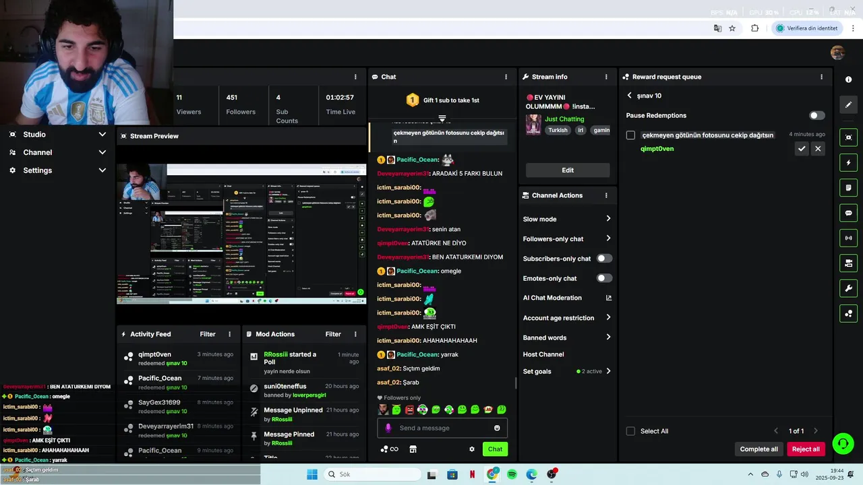Image resolution: width=863 pixels, height=485 pixels.
Task: Click in the Send a message field
Action: (442, 428)
